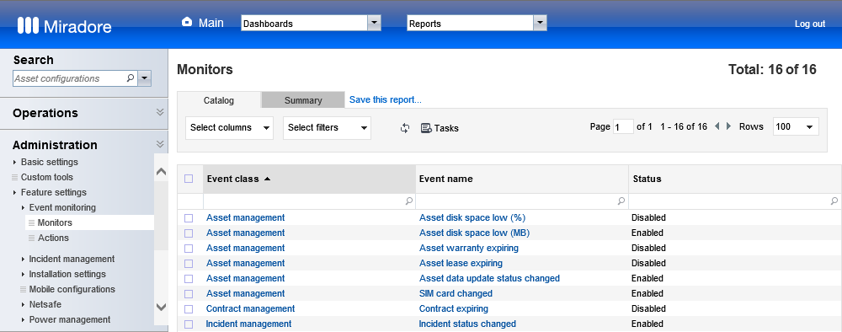Open Incident status changed event
This screenshot has width=842, height=332.
coord(467,324)
